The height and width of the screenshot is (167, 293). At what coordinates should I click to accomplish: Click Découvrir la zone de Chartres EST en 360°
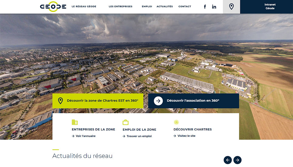(x=100, y=101)
